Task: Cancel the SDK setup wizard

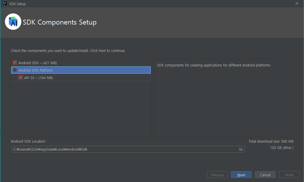Action: click(x=265, y=175)
